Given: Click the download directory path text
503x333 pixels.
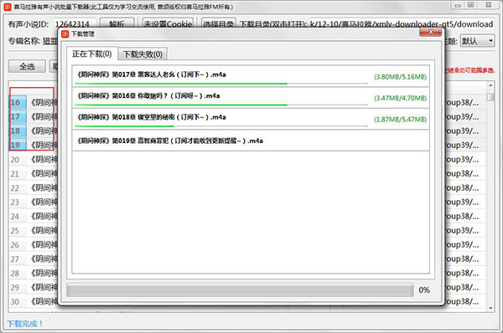Looking at the screenshot, I should (x=402, y=24).
